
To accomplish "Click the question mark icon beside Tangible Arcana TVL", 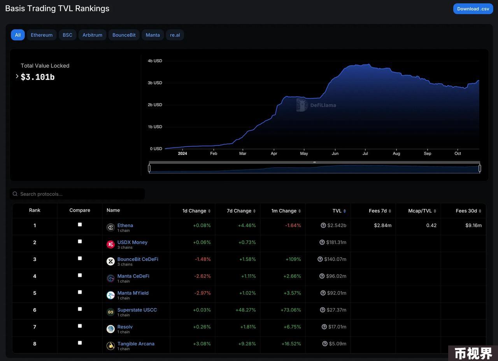I will [325, 344].
